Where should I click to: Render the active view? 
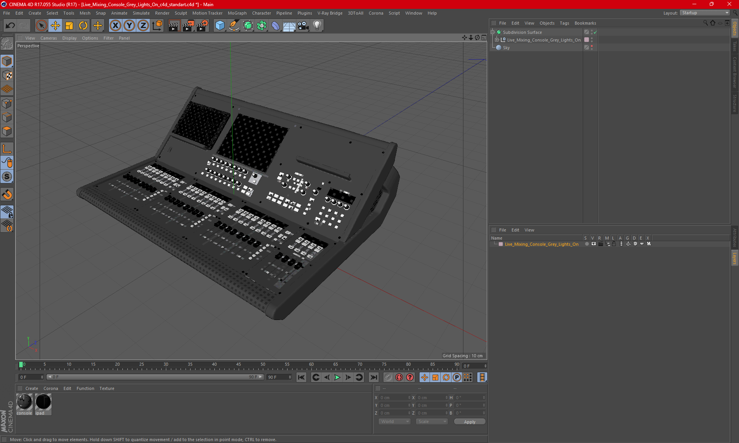point(174,25)
